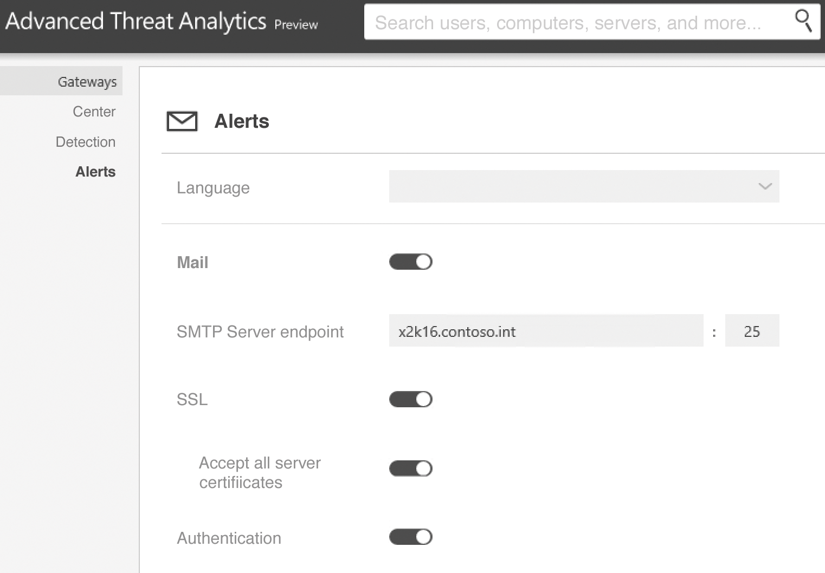Click the Authentication label text
The width and height of the screenshot is (825, 573).
(x=229, y=538)
